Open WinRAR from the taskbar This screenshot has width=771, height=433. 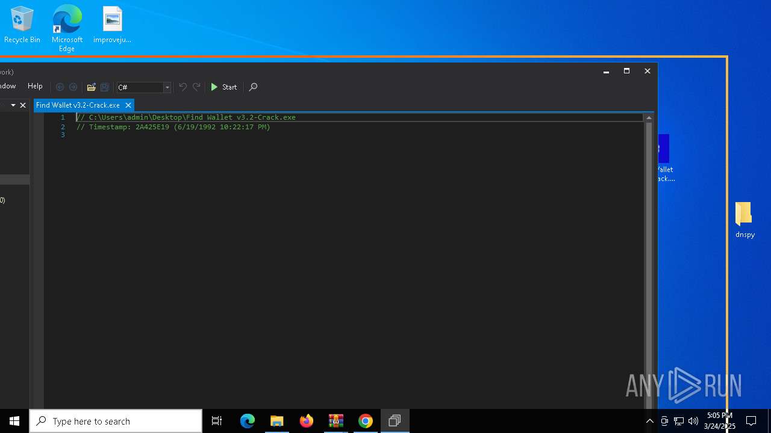(x=336, y=421)
